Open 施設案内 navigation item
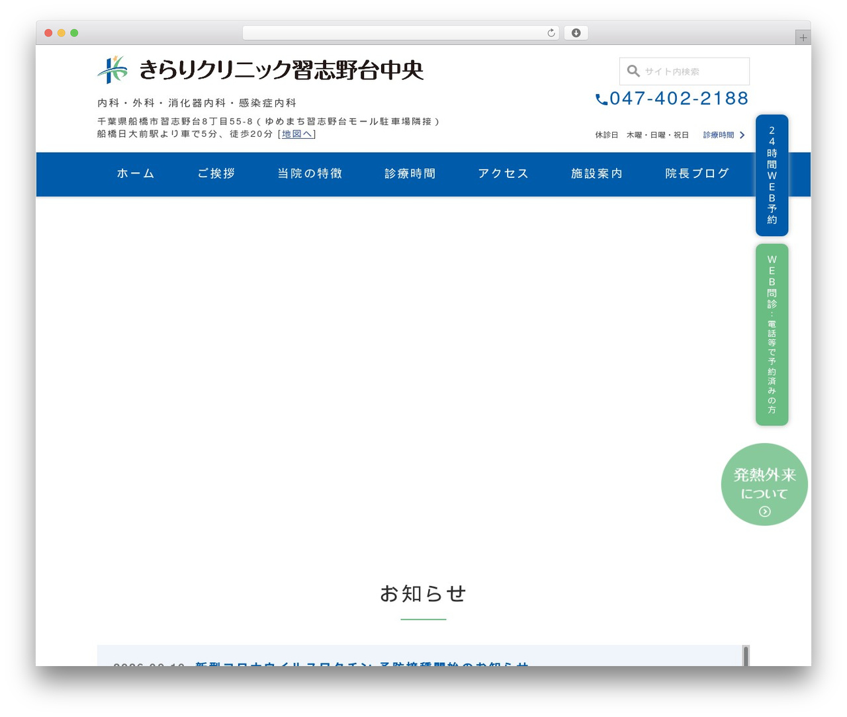Viewport: 847px width, 717px height. 597,173
